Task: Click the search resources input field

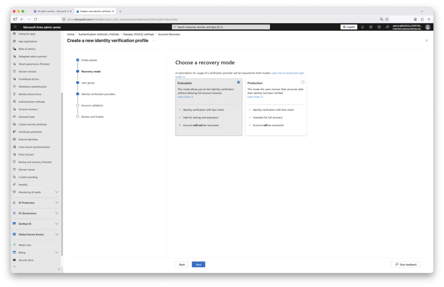Action: 221,27
